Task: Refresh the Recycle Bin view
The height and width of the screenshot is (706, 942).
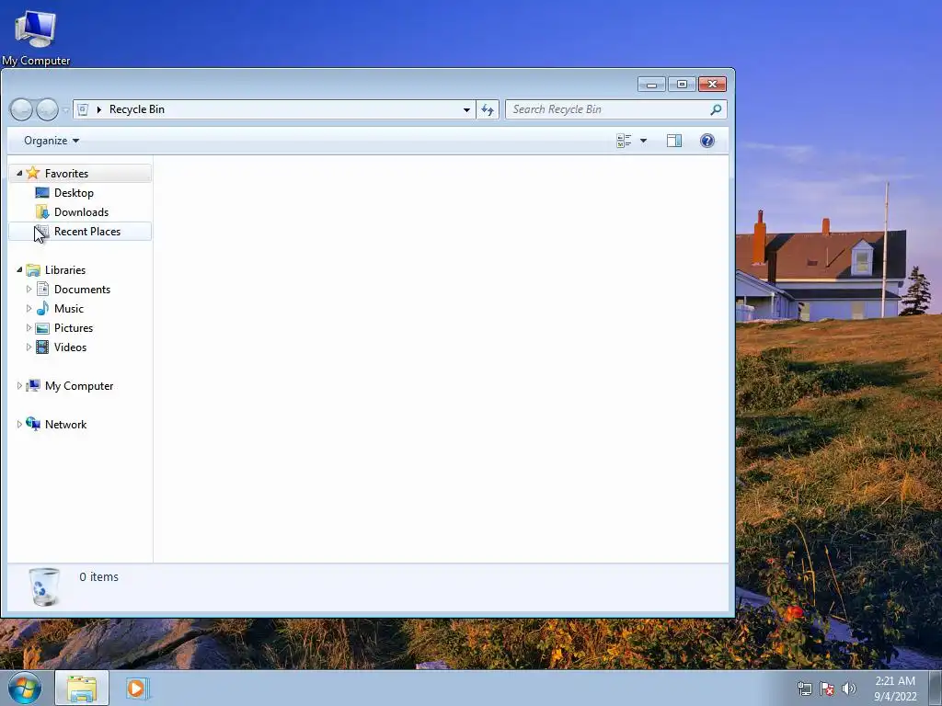Action: tap(488, 110)
